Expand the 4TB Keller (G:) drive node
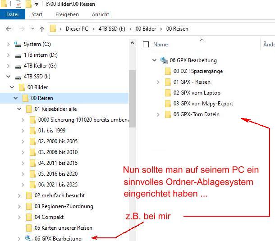This screenshot has width=275, height=241. tap(8, 66)
